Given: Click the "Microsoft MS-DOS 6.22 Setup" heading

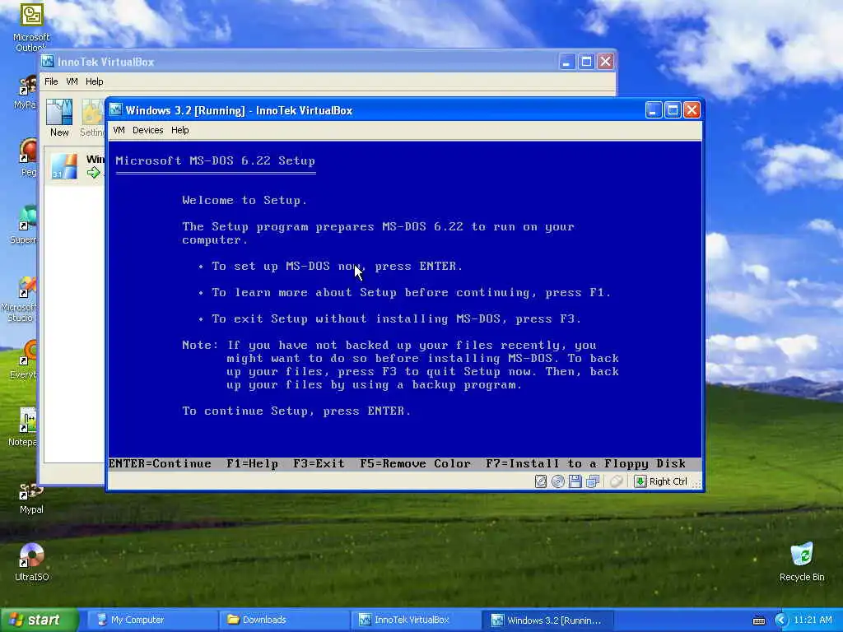Looking at the screenshot, I should click(215, 160).
